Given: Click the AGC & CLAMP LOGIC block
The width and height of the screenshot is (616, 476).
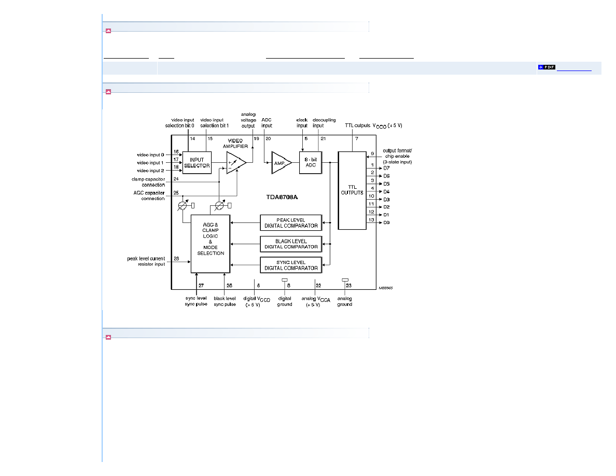Looking at the screenshot, I should point(210,244).
